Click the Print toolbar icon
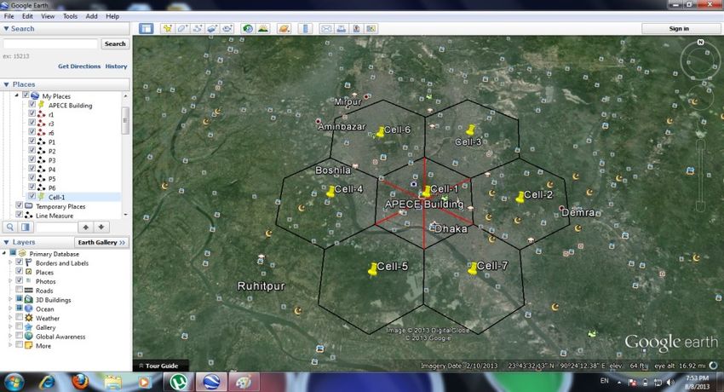 click(x=342, y=29)
